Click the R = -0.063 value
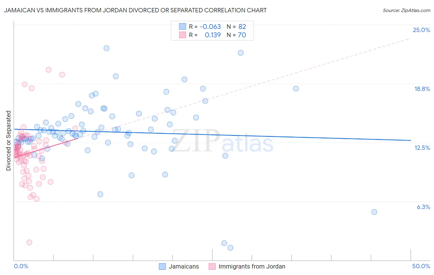 point(205,27)
